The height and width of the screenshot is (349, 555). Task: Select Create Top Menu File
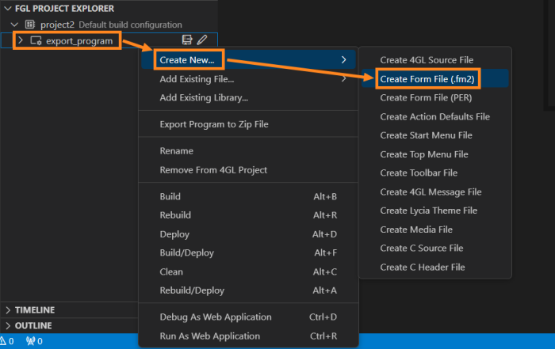423,154
